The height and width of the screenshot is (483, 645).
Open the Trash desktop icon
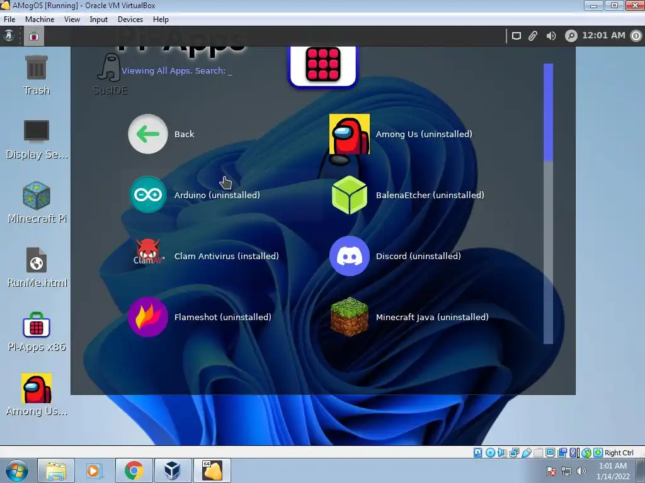(36, 75)
